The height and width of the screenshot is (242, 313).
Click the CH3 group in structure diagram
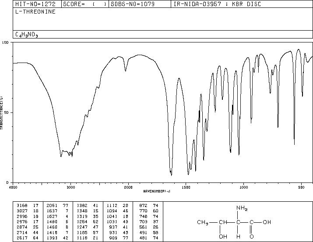click(203, 222)
